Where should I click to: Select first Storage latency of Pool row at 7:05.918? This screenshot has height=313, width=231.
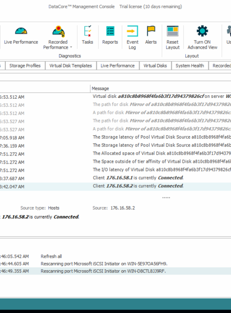115,138
